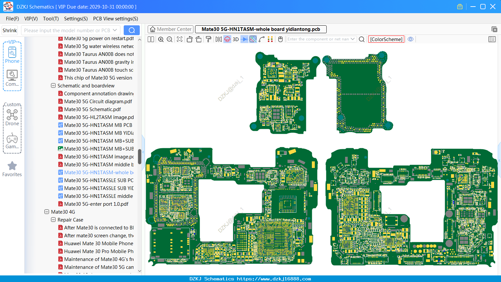The image size is (501, 282).
Task: Search the component or net name
Action: point(362,39)
